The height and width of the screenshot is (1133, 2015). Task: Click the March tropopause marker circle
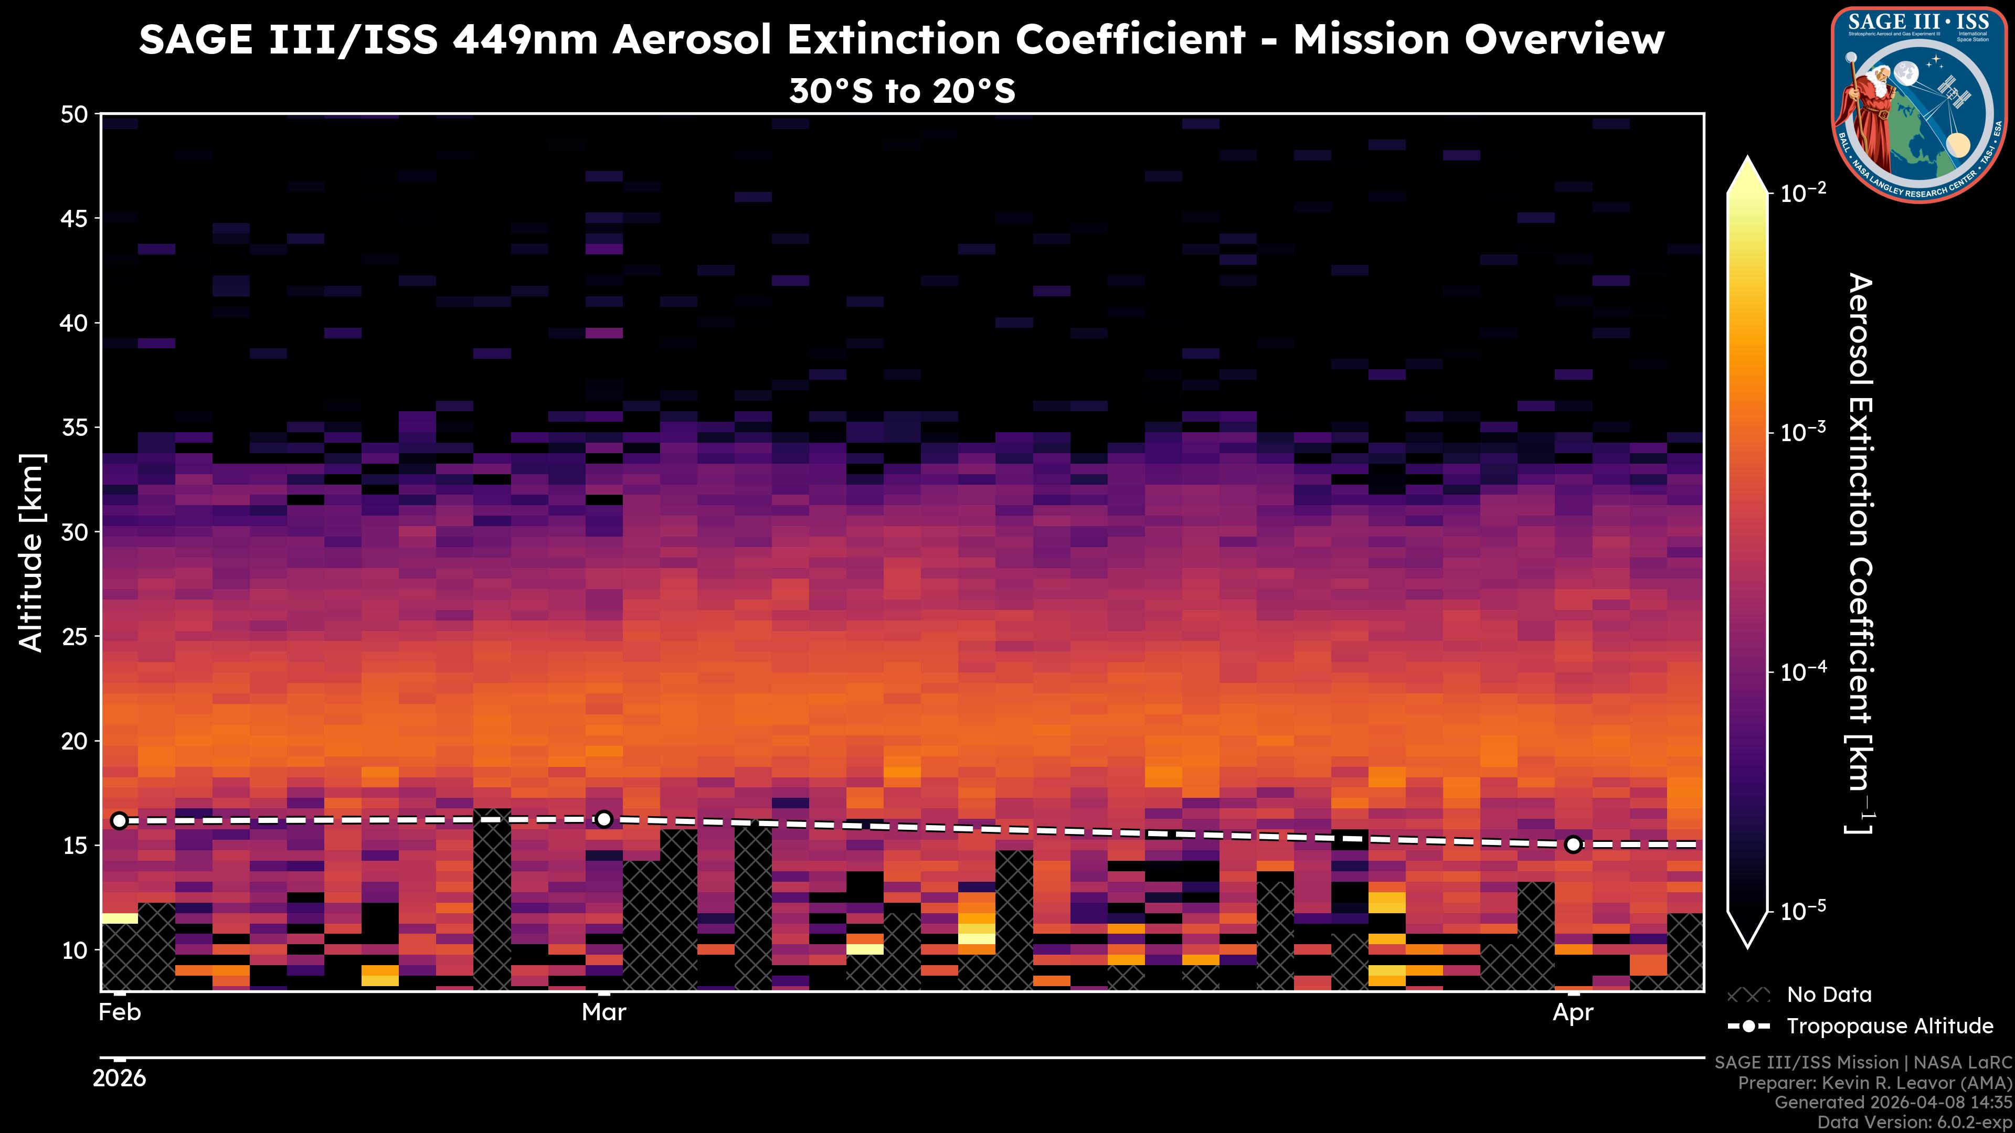[604, 819]
